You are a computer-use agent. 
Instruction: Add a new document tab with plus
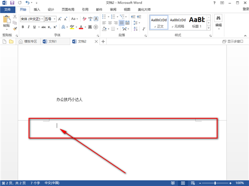(x=103, y=41)
